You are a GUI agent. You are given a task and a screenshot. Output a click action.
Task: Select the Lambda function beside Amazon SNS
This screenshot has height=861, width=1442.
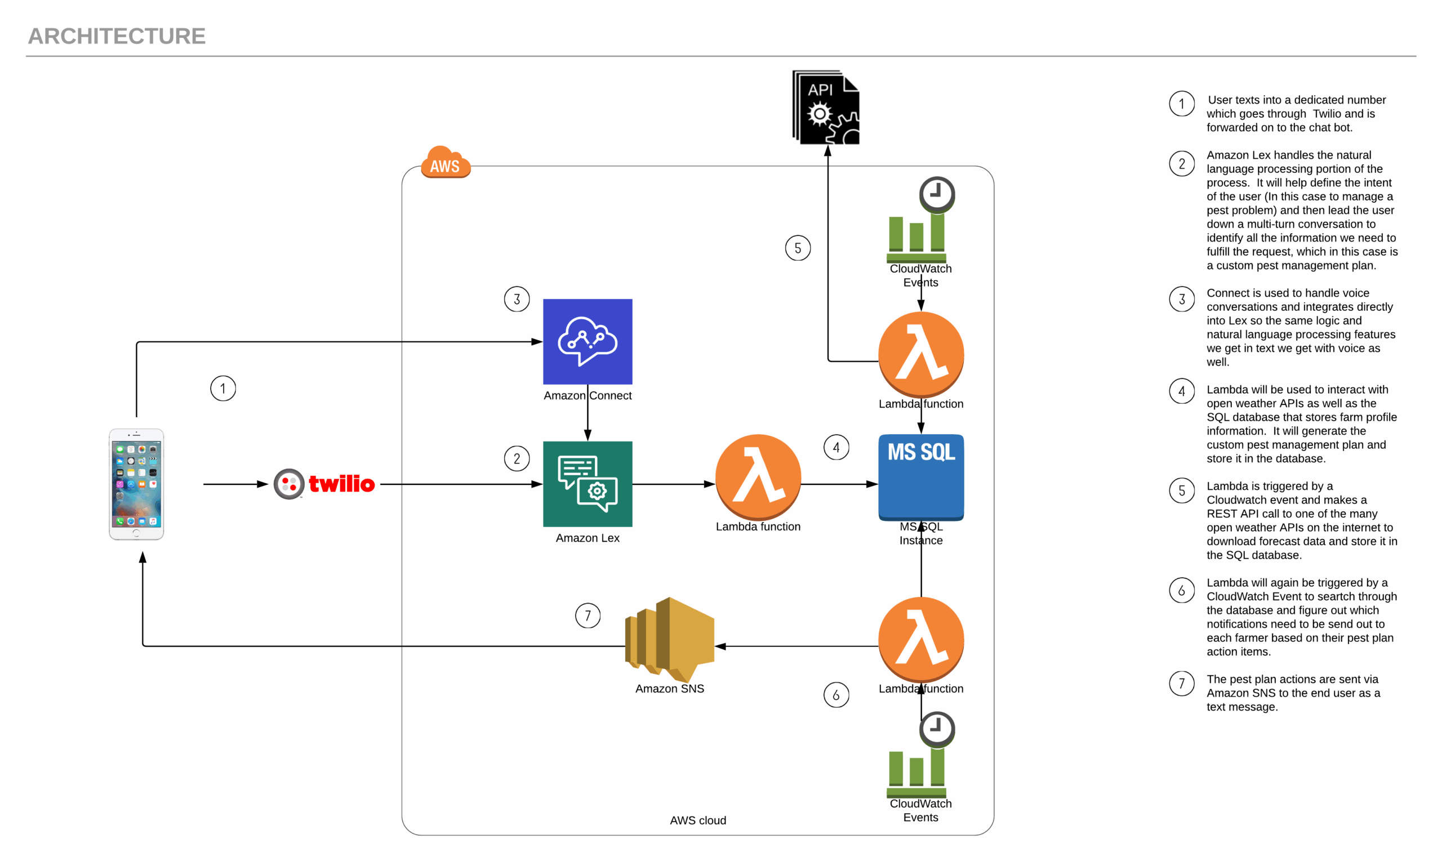pyautogui.click(x=920, y=639)
